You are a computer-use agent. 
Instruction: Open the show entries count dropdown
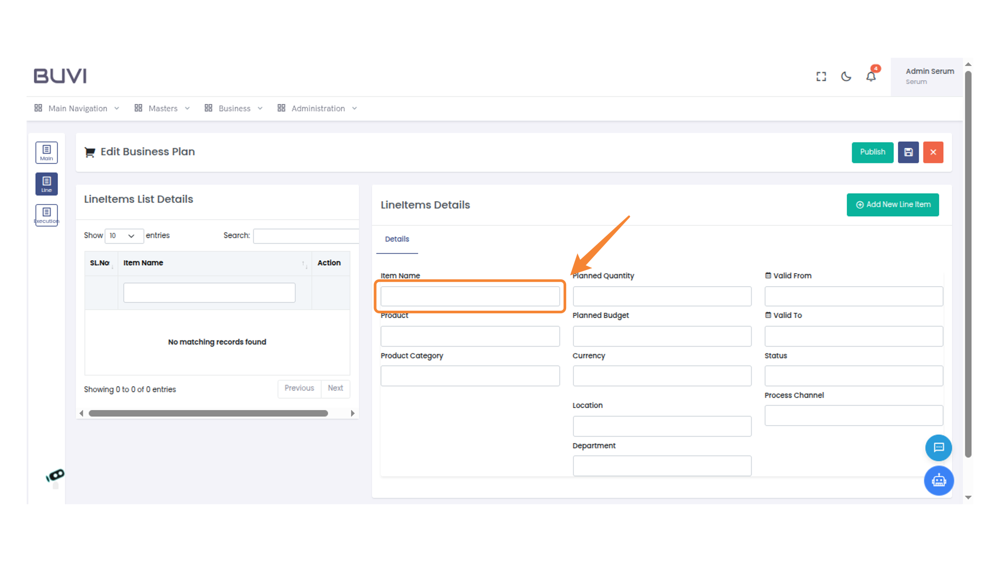[x=124, y=236]
